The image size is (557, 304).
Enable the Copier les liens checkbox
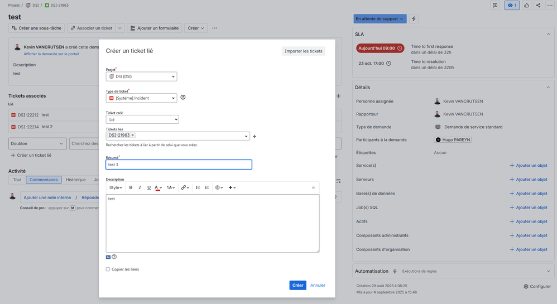click(x=108, y=269)
